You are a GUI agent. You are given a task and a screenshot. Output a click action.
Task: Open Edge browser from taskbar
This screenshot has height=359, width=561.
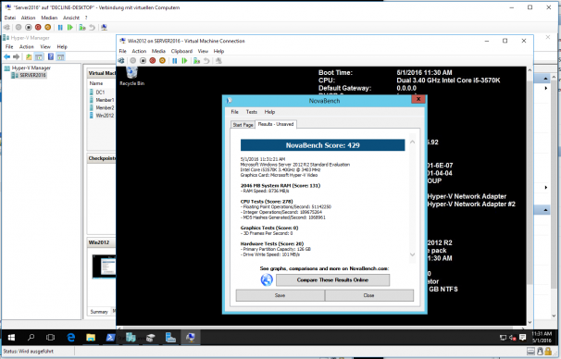point(71,337)
